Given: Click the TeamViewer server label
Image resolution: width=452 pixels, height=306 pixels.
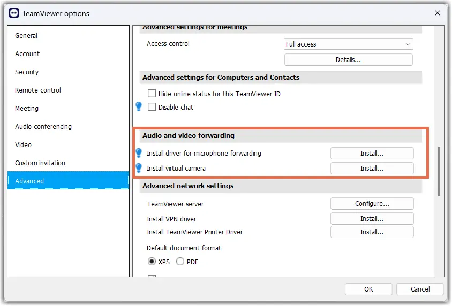Looking at the screenshot, I should pyautogui.click(x=175, y=204).
